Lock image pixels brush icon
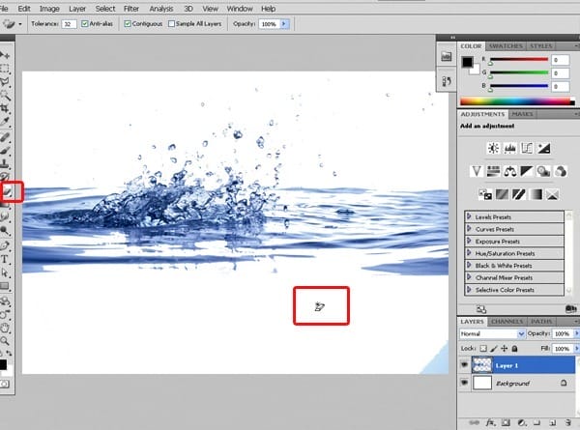This screenshot has height=430, width=580. 494,348
